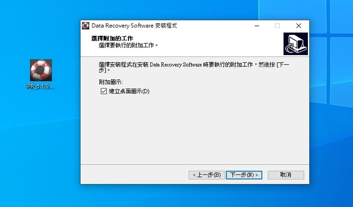Image resolution: width=353 pixels, height=207 pixels.
Task: Open system menu via title bar lifebuoy icon
Action: [x=85, y=26]
